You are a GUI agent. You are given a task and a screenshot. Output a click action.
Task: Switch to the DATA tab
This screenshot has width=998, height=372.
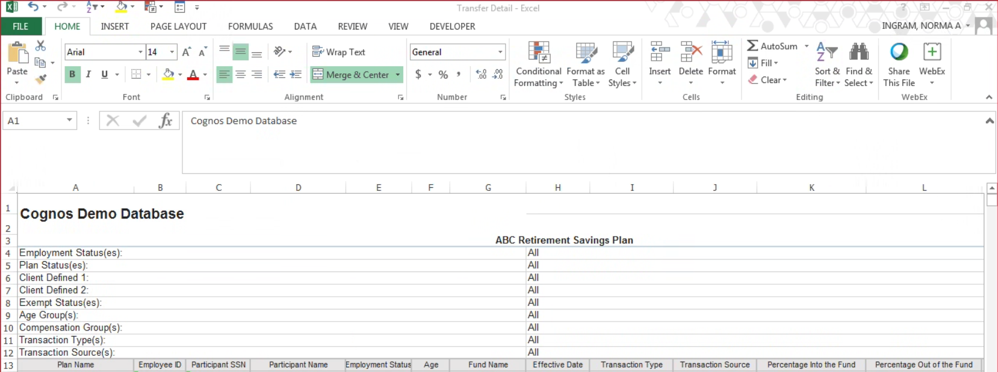point(305,26)
